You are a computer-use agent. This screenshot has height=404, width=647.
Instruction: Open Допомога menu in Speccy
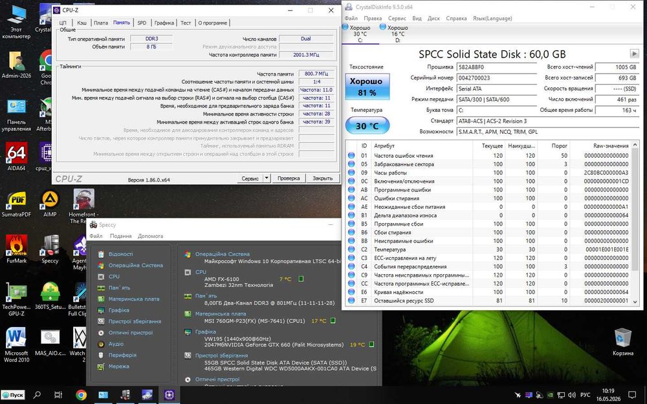pos(150,236)
